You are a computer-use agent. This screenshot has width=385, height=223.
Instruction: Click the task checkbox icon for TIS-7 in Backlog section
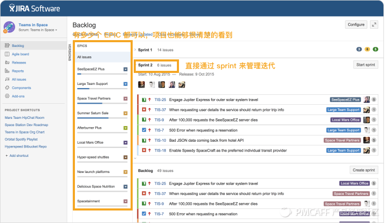point(144,214)
